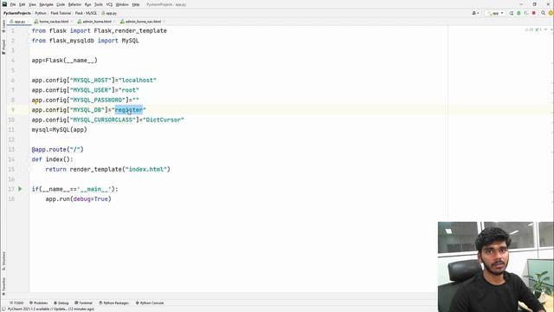
Task: Click the "root" string on line 7
Action: (129, 90)
